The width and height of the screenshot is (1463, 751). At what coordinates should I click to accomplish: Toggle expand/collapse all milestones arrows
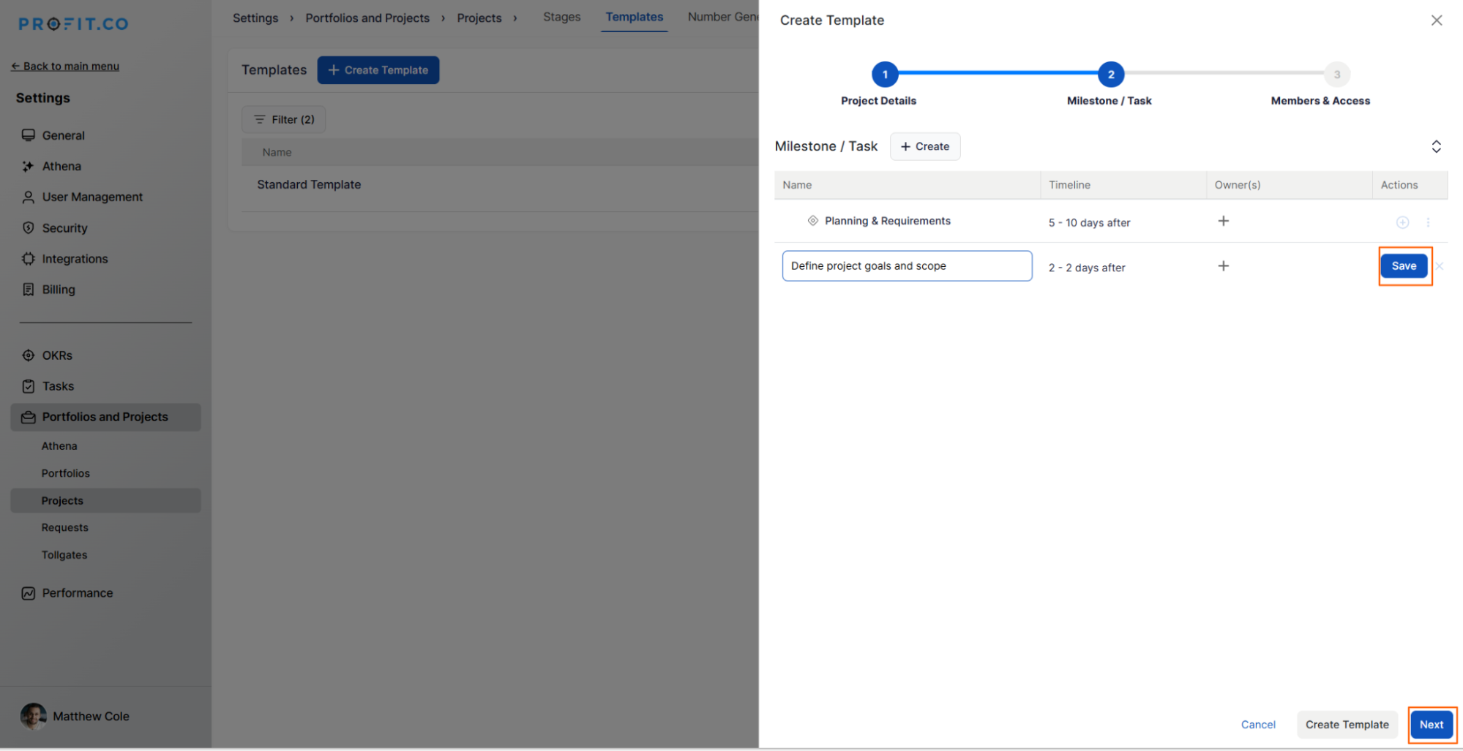(x=1436, y=146)
